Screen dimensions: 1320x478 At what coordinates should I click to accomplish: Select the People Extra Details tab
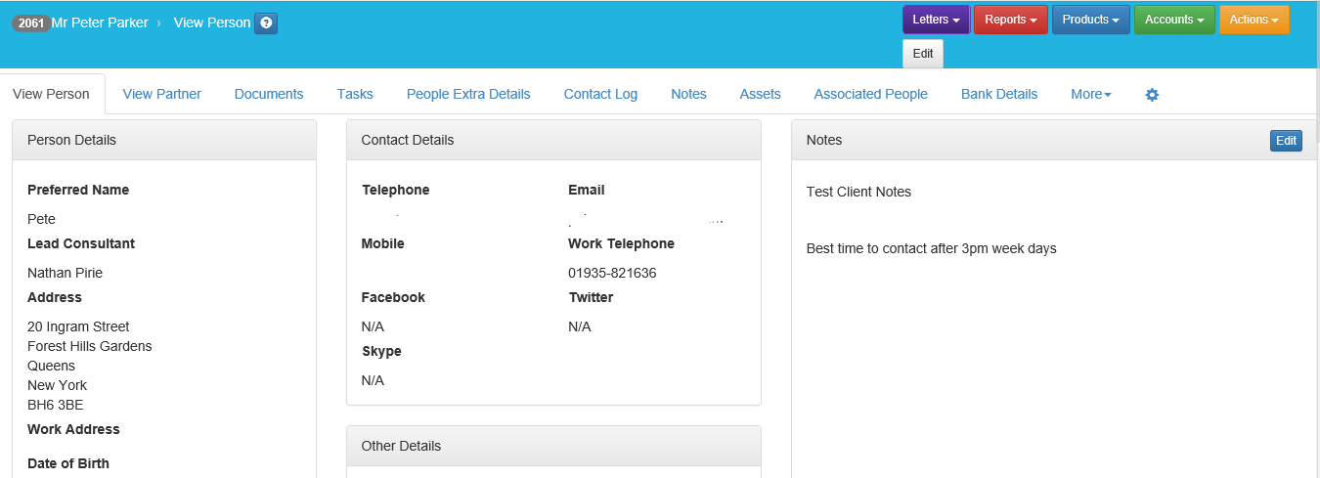[x=468, y=94]
